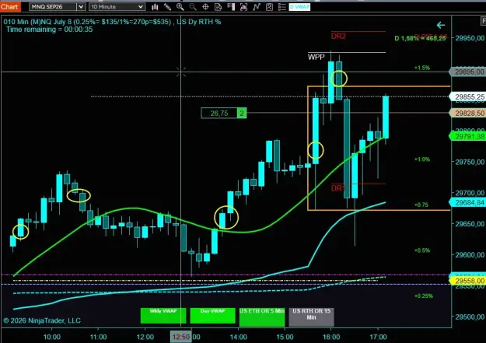
Task: Toggle the US RTH OR 15 Min button
Action: point(312,317)
